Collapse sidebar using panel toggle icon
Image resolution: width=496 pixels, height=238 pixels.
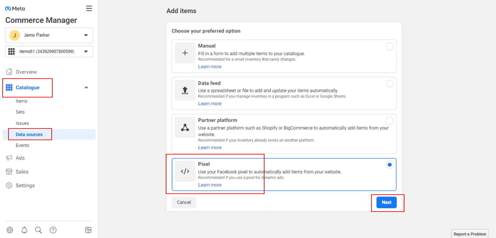point(88,230)
